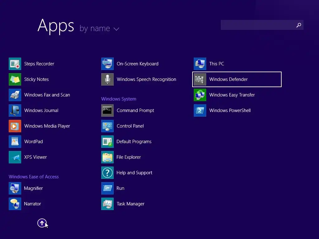This screenshot has width=319, height=239.
Task: Open Windows Fax and Scan icon
Action: coord(15,95)
